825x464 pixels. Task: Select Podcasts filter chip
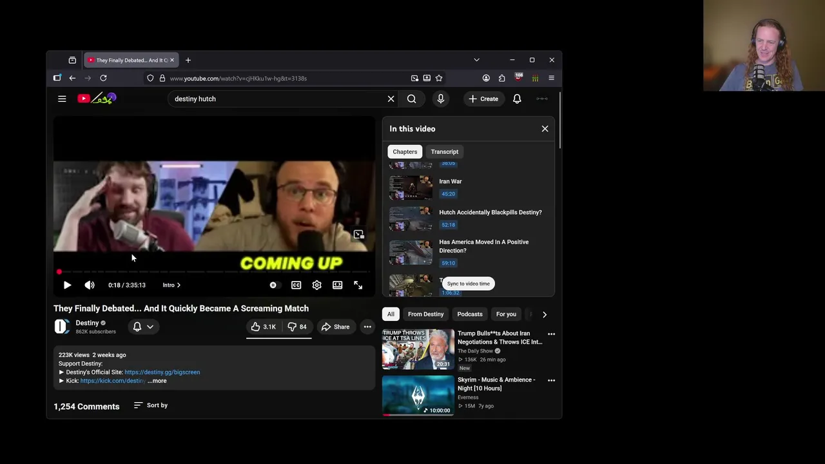[x=470, y=314]
